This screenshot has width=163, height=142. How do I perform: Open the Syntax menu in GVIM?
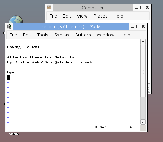coord(62,35)
